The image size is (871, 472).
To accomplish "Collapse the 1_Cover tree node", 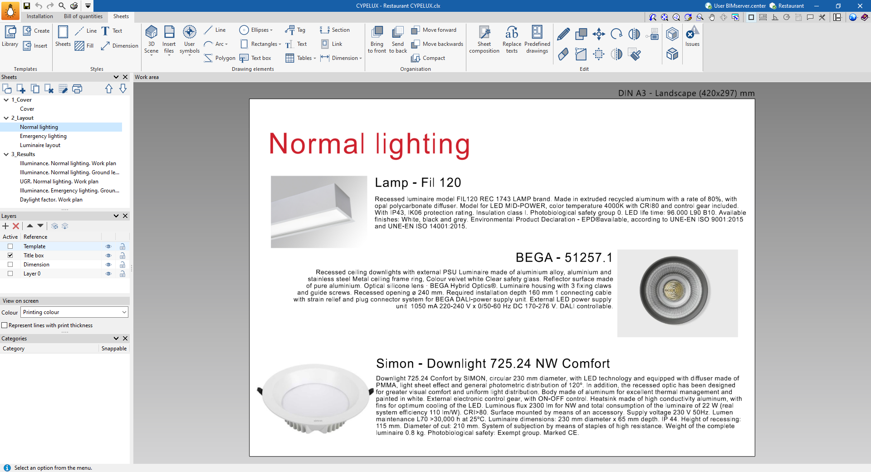I will coord(6,100).
